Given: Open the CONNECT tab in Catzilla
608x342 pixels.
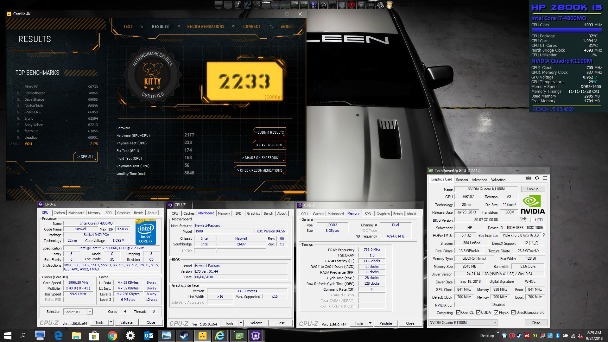Looking at the screenshot, I should point(252,27).
